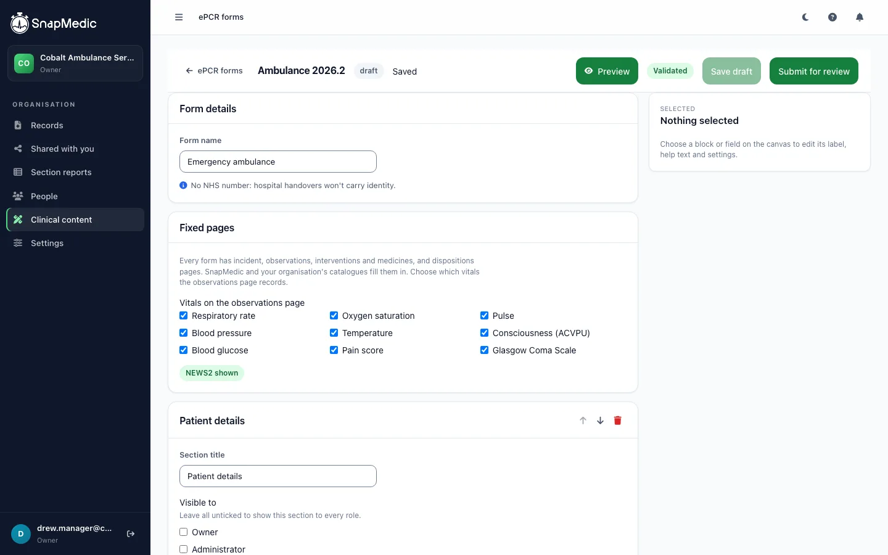The image size is (888, 555).
Task: Toggle the hamburger sidebar menu
Action: click(179, 17)
